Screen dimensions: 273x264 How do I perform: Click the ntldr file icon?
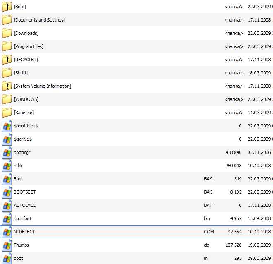point(7,166)
